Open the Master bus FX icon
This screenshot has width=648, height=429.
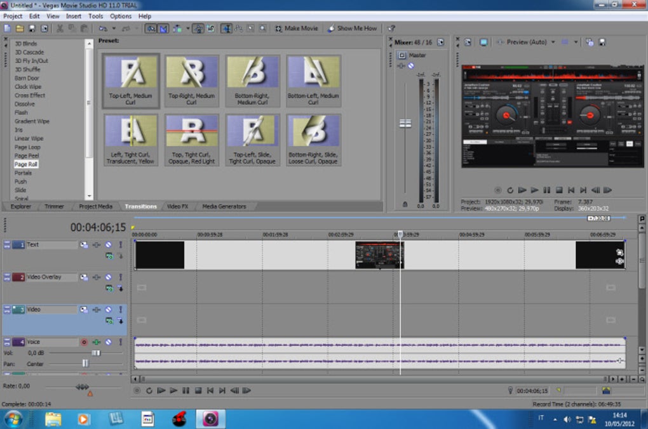[x=402, y=65]
